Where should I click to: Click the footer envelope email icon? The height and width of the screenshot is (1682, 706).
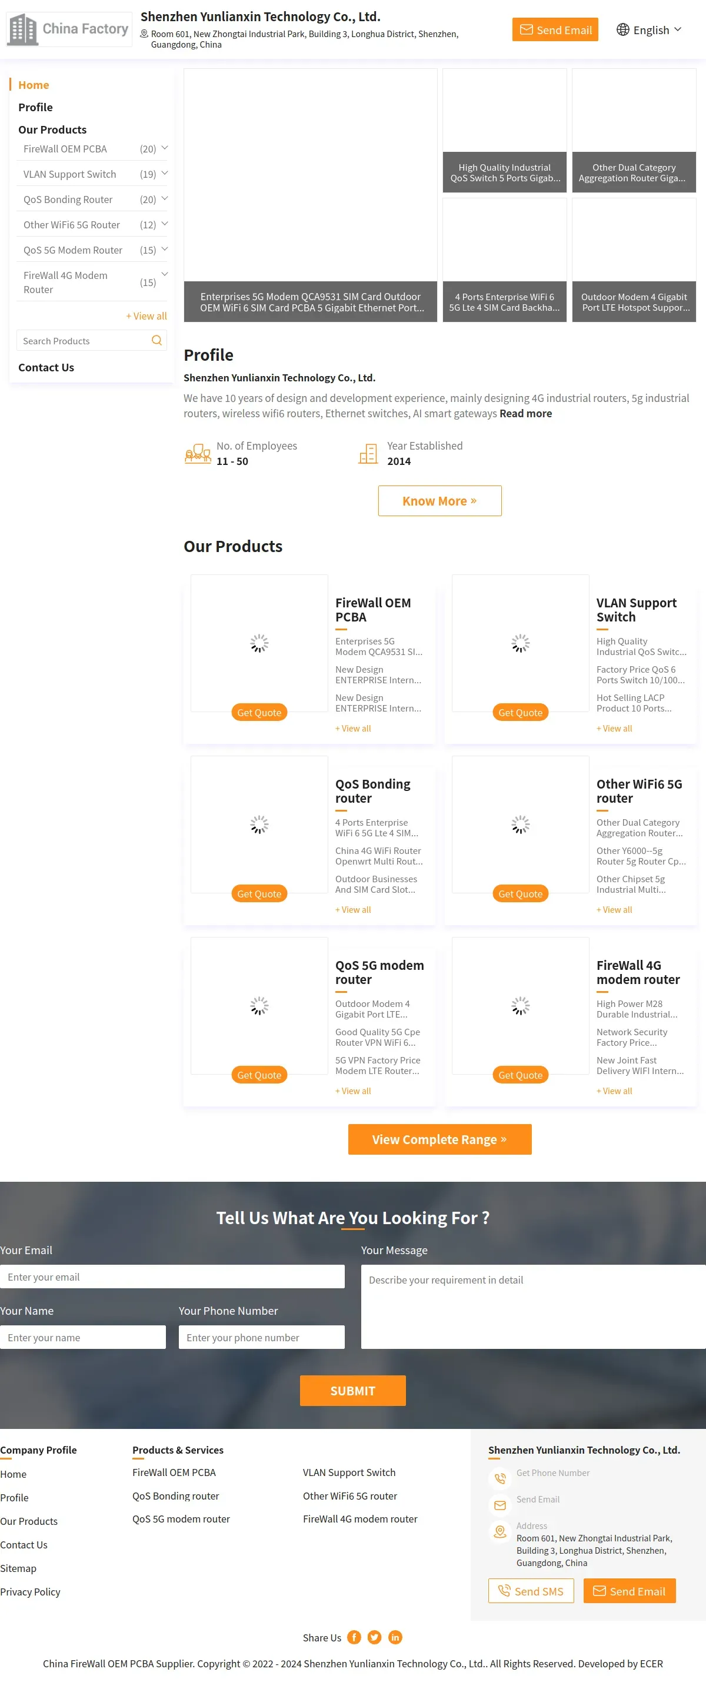501,1505
